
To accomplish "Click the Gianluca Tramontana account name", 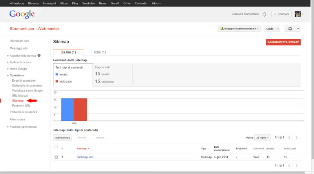I will [245, 14].
